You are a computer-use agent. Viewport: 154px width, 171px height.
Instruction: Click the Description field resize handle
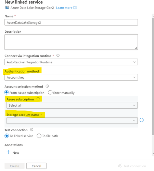(136, 48)
